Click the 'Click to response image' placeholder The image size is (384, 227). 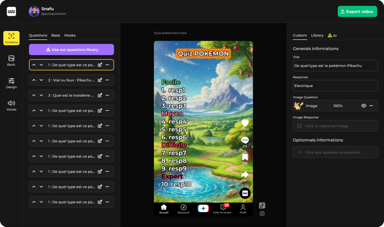335,126
